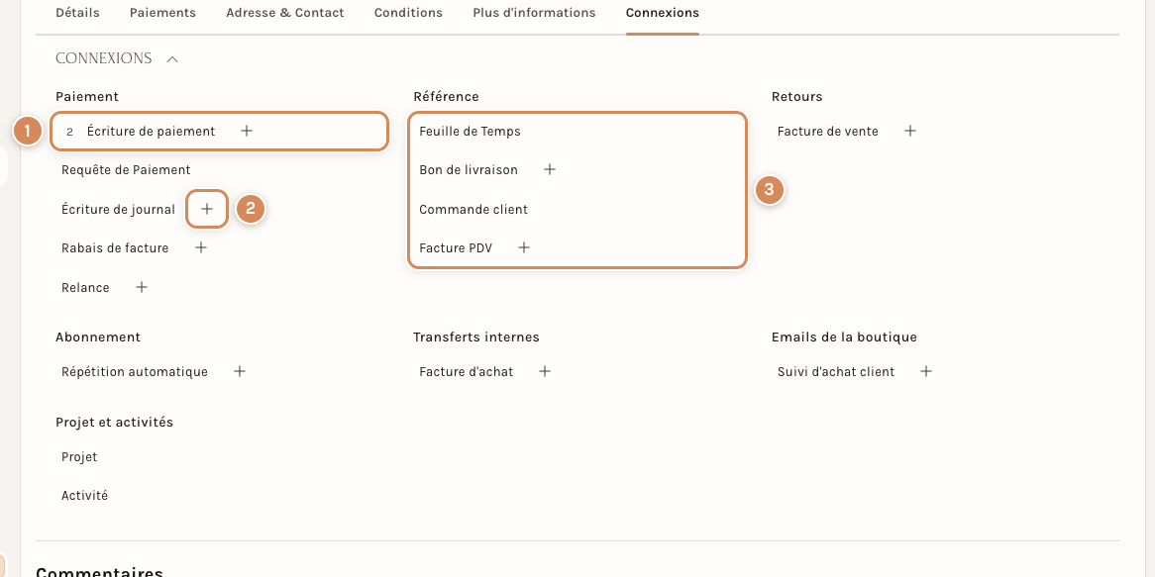Open Écriture de journal connections
Image resolution: width=1155 pixels, height=577 pixels.
tap(119, 210)
